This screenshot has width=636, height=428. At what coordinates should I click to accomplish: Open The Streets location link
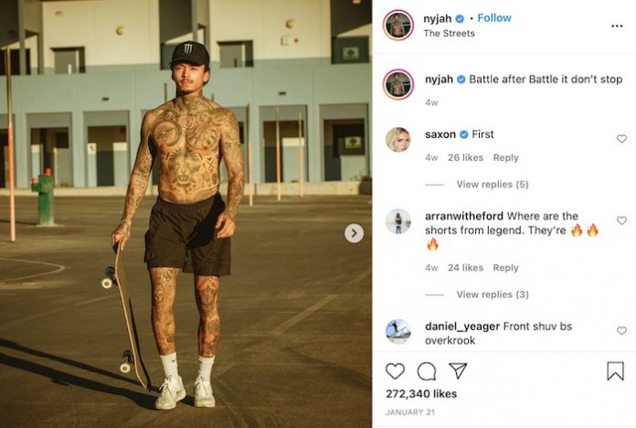[x=449, y=33]
